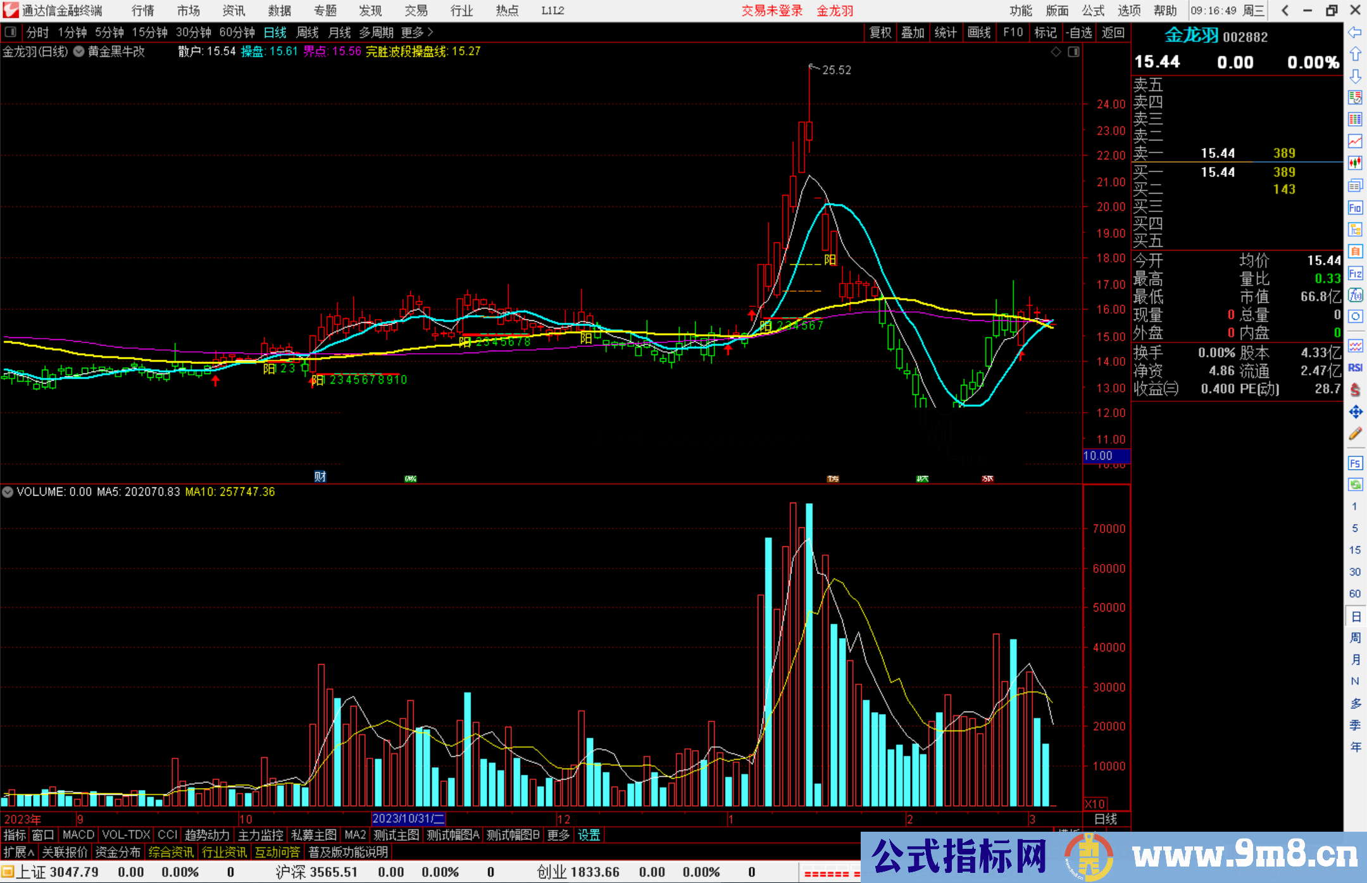Image resolution: width=1367 pixels, height=883 pixels.
Task: Open the f(x) formula manager icon
Action: [1355, 295]
